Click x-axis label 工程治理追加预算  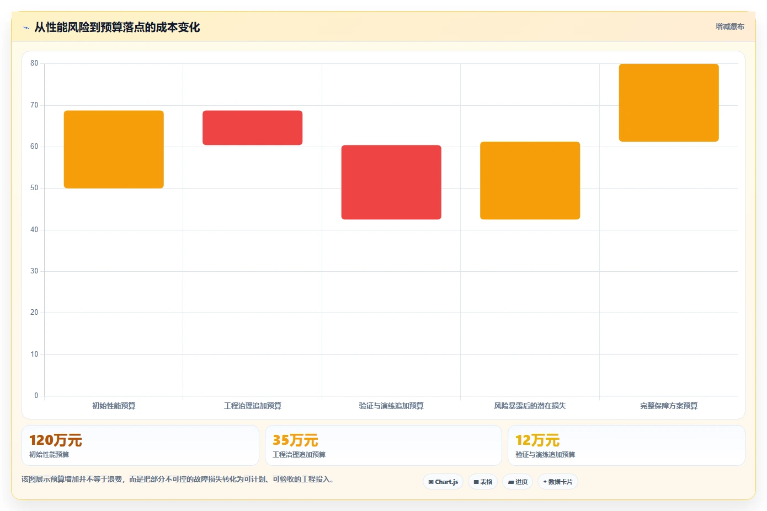pyautogui.click(x=252, y=406)
